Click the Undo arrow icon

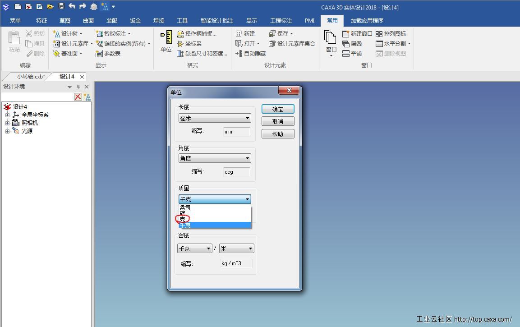click(72, 6)
